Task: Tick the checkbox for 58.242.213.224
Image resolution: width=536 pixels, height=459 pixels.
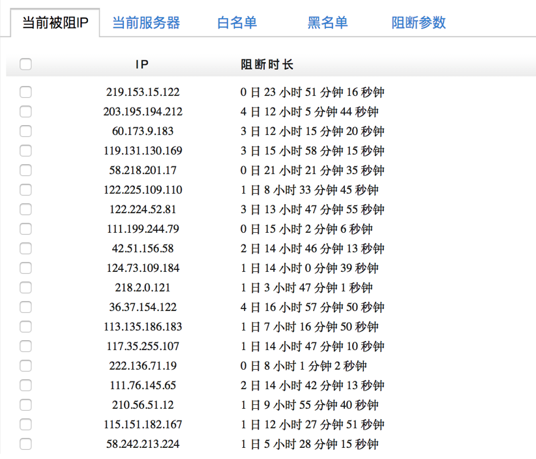Action: (x=25, y=444)
